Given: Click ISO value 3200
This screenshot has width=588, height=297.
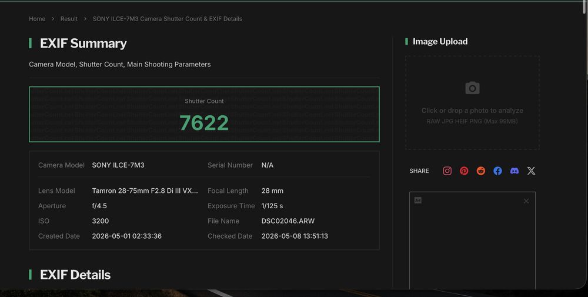Looking at the screenshot, I should tap(101, 221).
